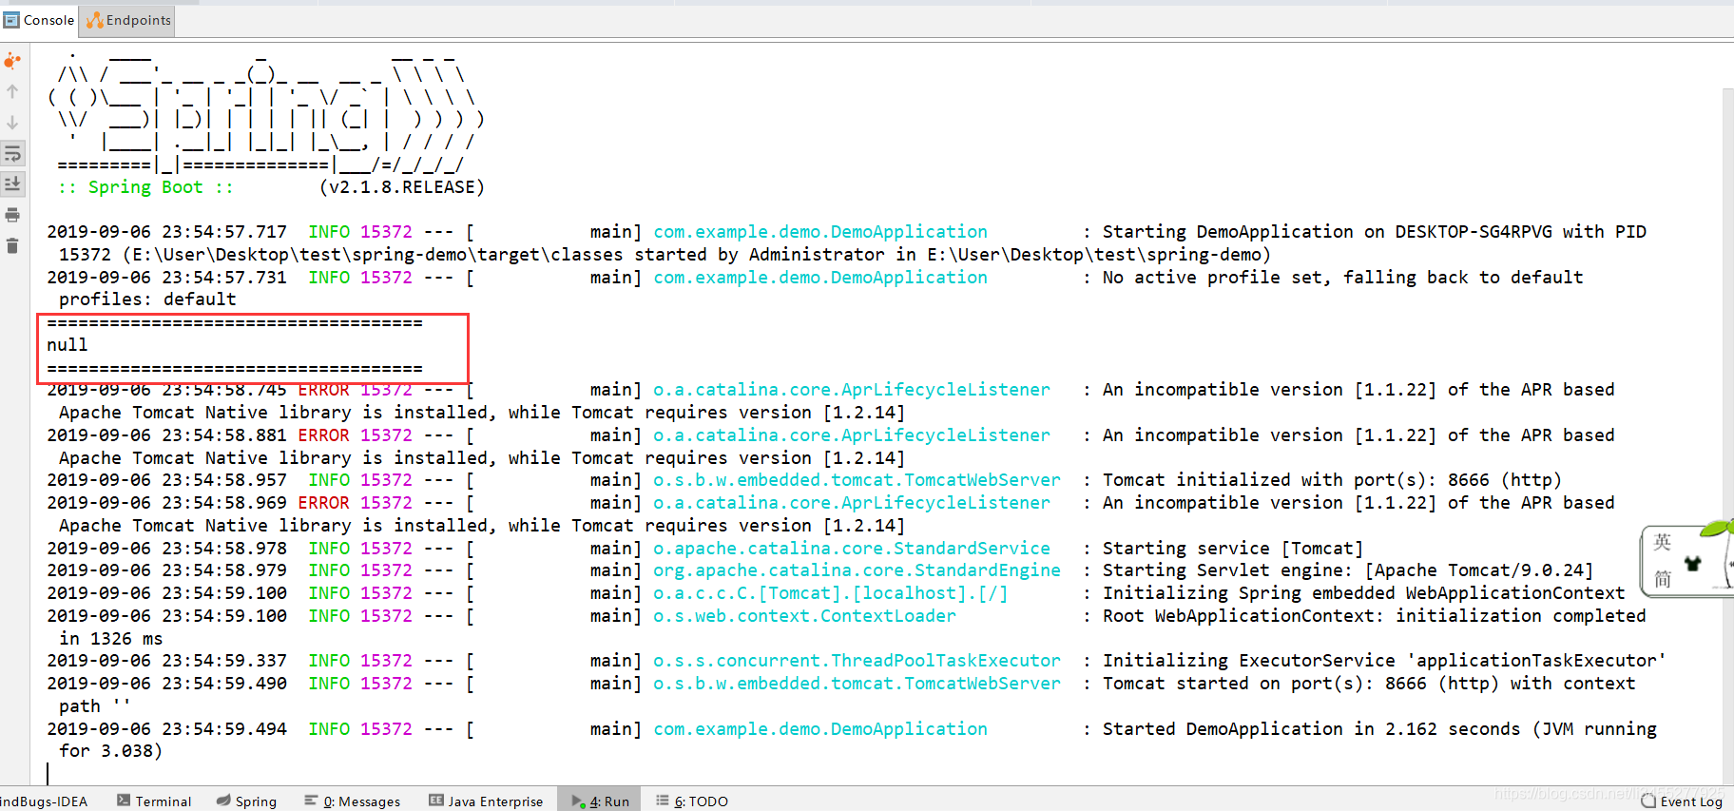Screen dimensions: 1734x811
Task: Click TomcatWebServer logger in 'Tomcat started' line
Action: coord(857,684)
